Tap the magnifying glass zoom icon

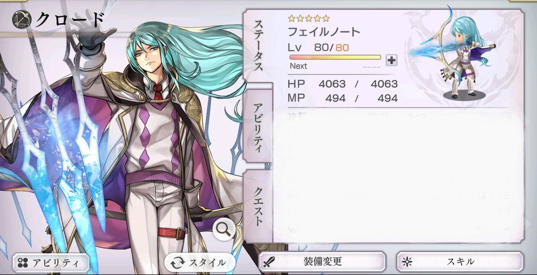[x=224, y=230]
